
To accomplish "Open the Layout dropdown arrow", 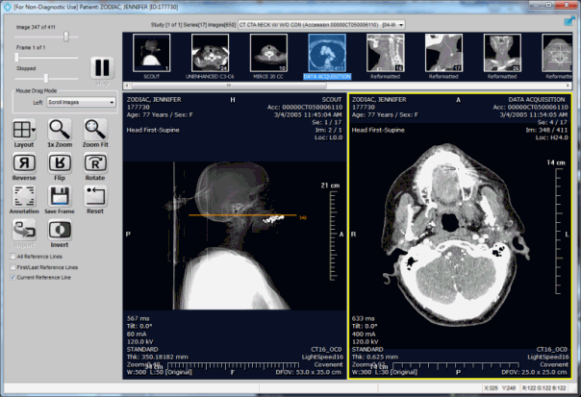I will 34,130.
